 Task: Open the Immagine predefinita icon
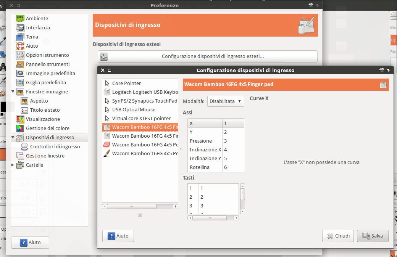tap(20, 73)
